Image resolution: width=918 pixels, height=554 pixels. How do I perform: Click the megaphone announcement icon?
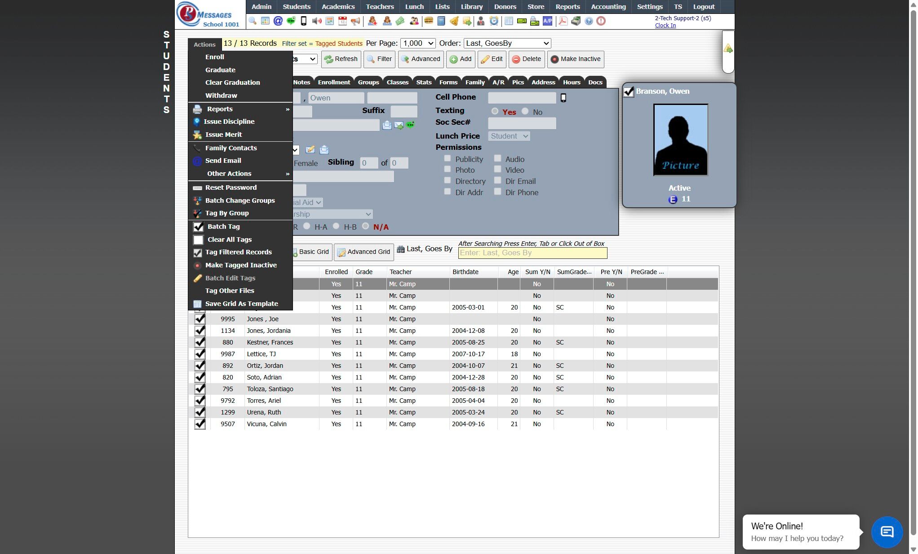(355, 21)
